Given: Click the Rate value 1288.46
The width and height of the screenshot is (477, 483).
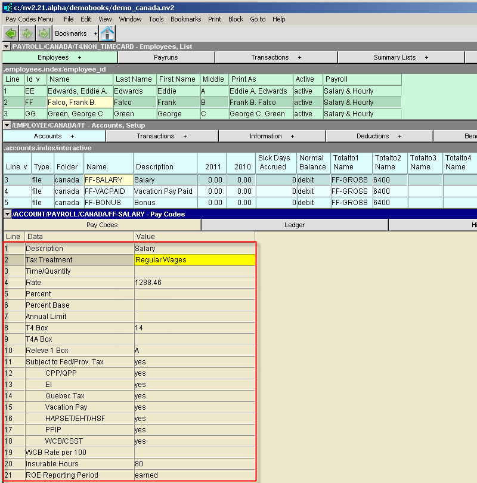Looking at the screenshot, I should (x=148, y=283).
